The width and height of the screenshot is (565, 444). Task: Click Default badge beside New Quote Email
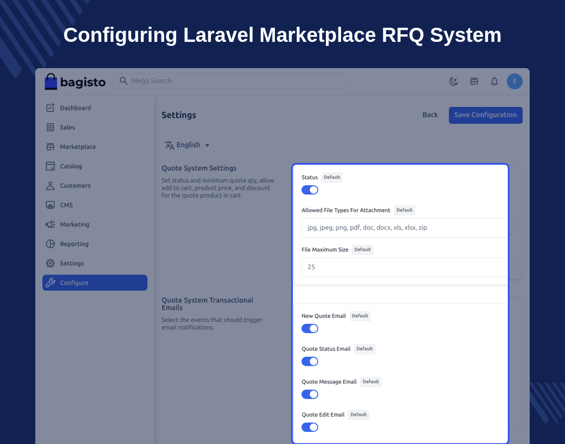[360, 316]
